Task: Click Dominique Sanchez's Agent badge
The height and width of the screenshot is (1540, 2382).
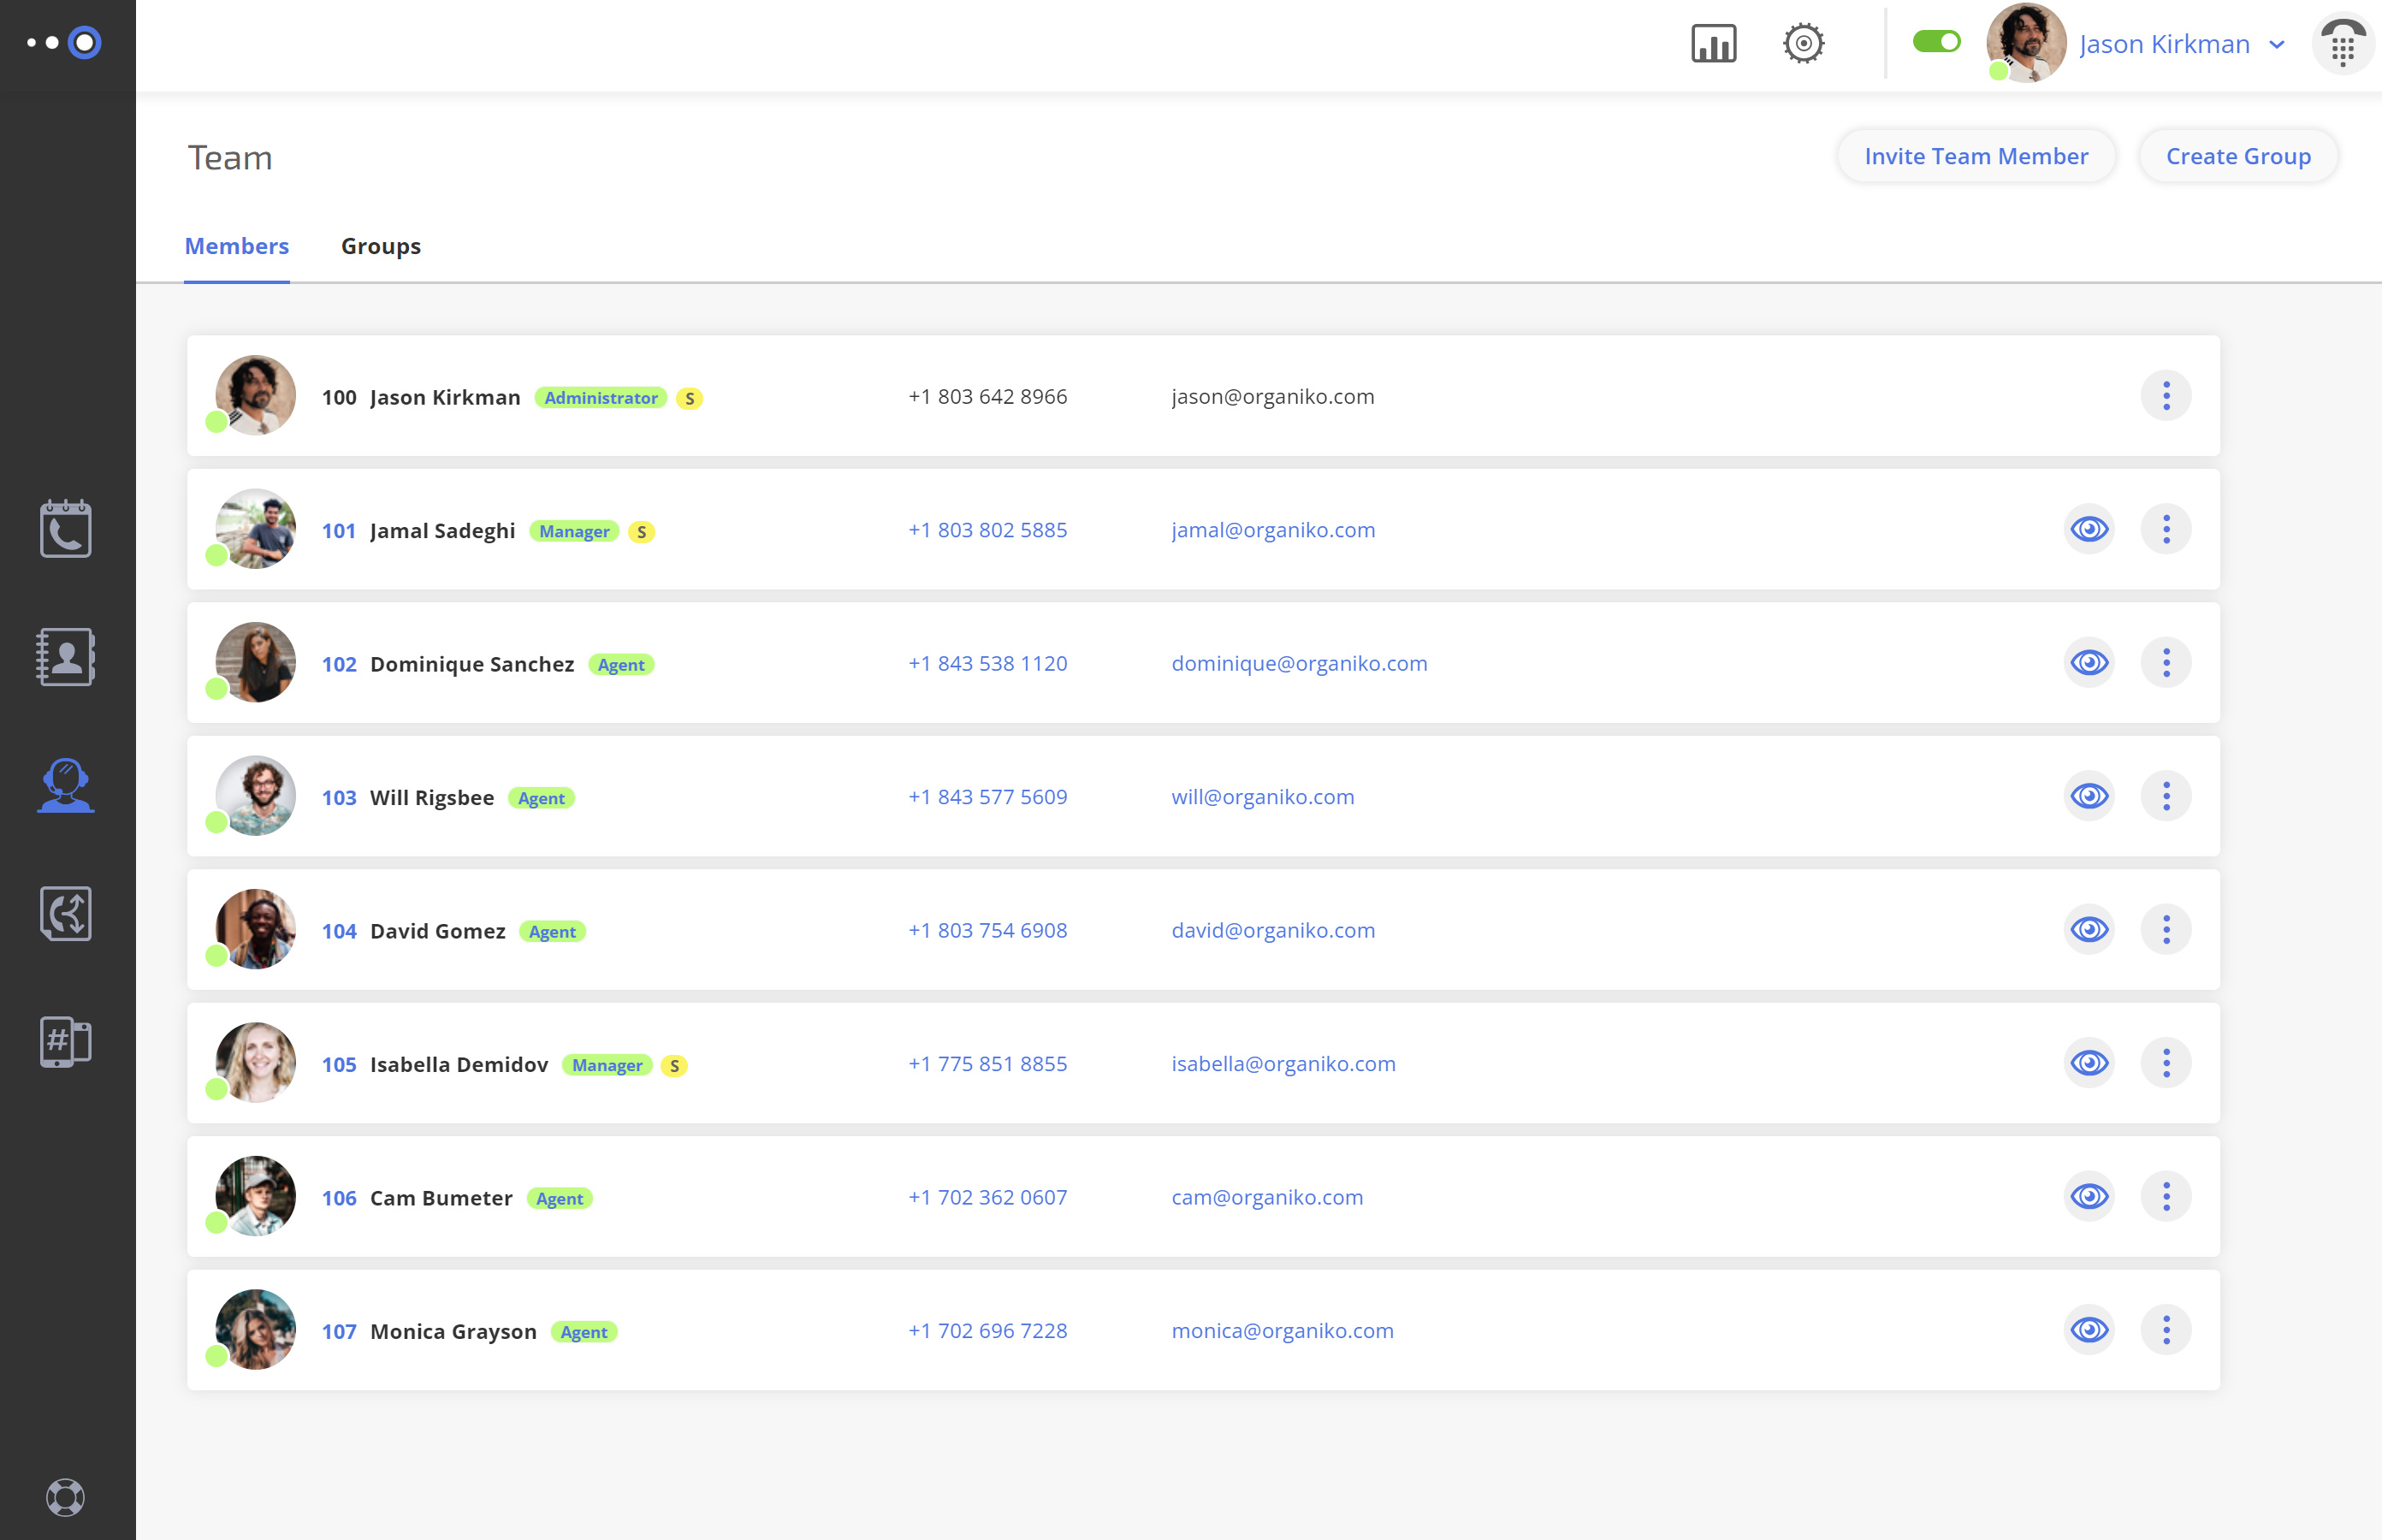Action: 621,665
